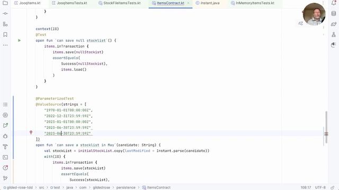339x190 pixels.
Task: Place cursor in "2022-12-31T23:59:59Z" string
Action: tap(68, 116)
